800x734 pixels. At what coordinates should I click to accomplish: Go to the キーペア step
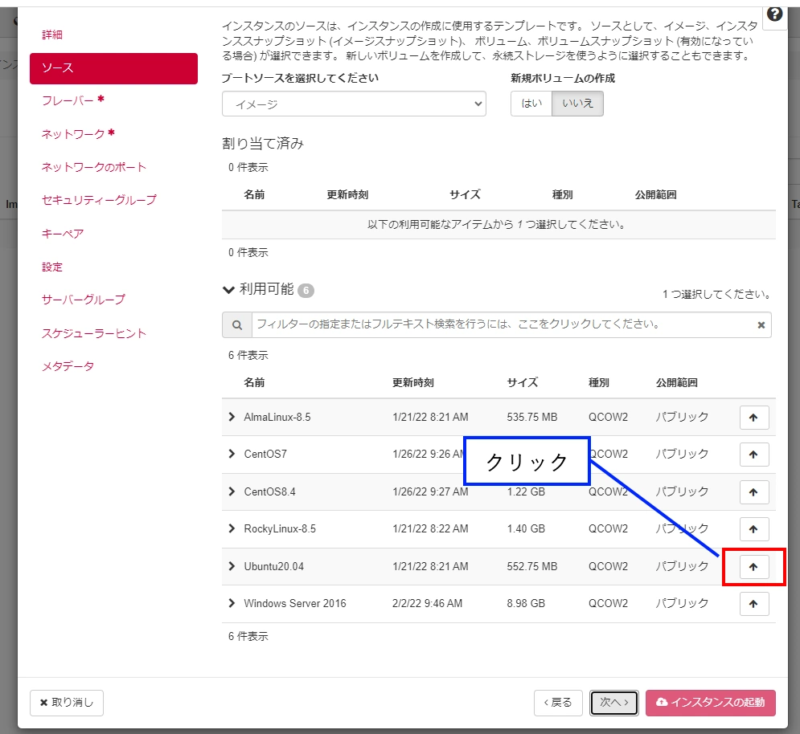pos(63,234)
